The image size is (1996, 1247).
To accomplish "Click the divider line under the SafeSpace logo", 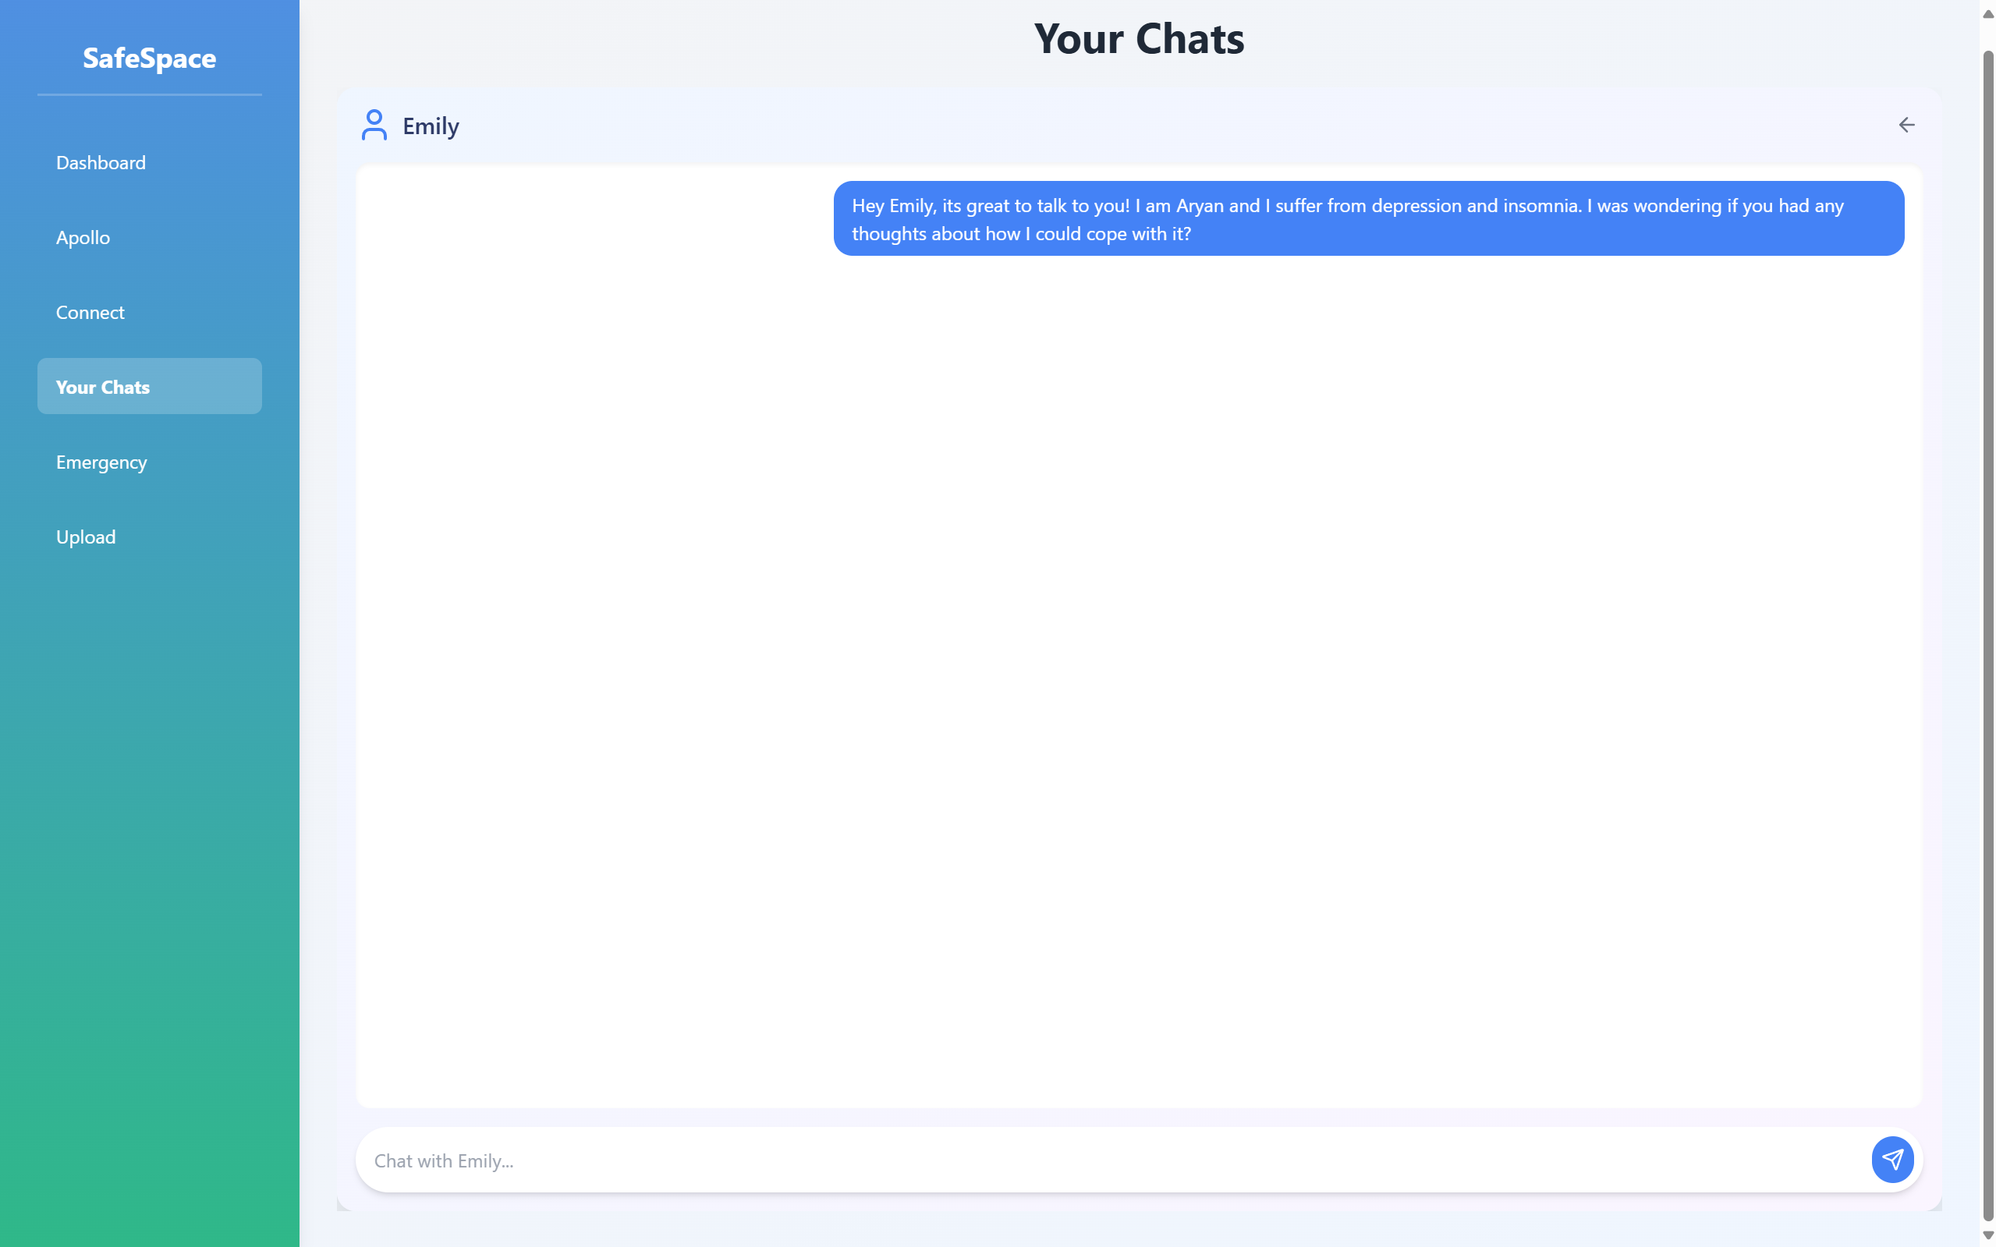I will 149,95.
